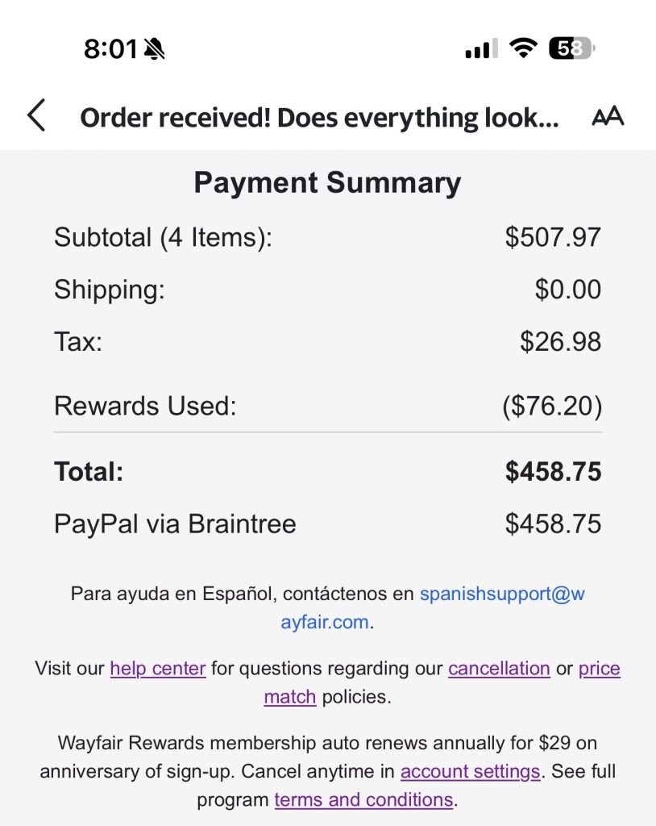Tap the Payment Summary heading

pyautogui.click(x=327, y=183)
